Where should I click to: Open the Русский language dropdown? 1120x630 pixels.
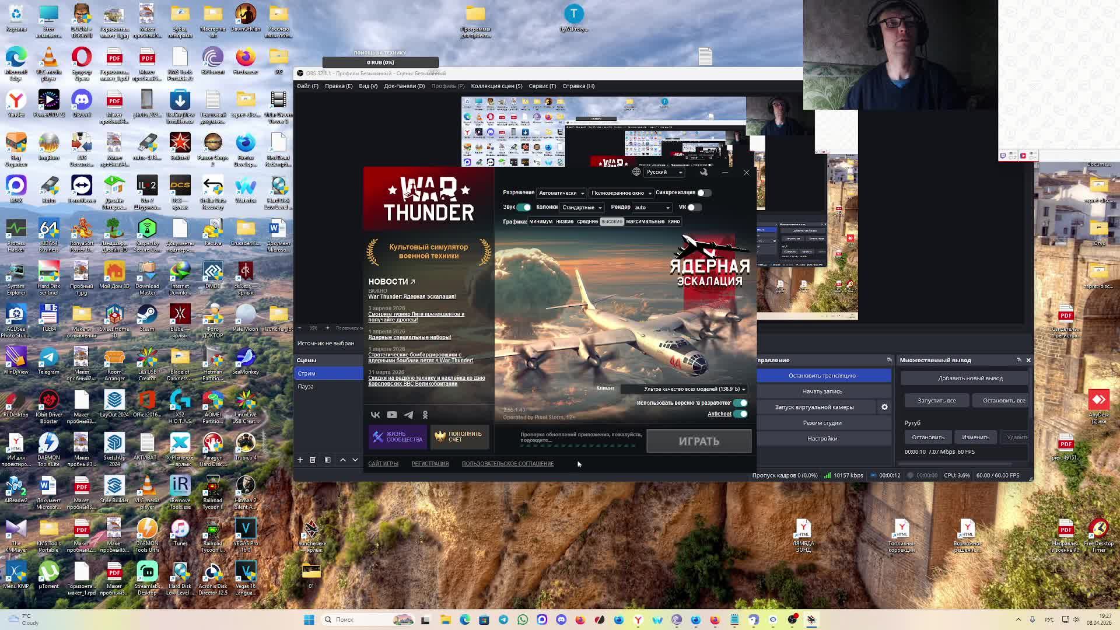point(664,172)
